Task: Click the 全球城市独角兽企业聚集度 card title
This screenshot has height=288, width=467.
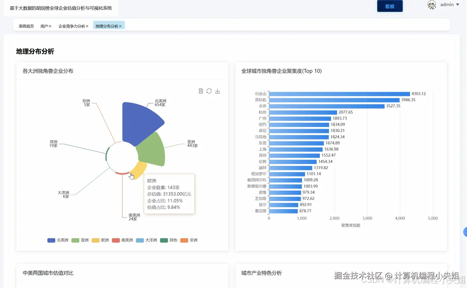Action: click(x=281, y=71)
